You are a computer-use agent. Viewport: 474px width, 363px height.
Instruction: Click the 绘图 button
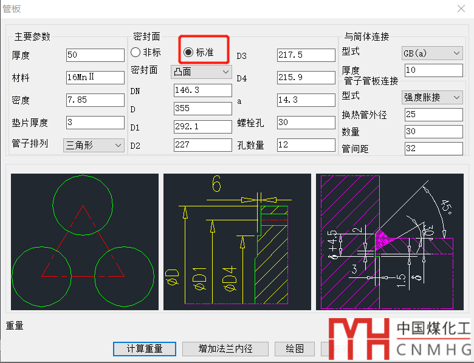295,348
